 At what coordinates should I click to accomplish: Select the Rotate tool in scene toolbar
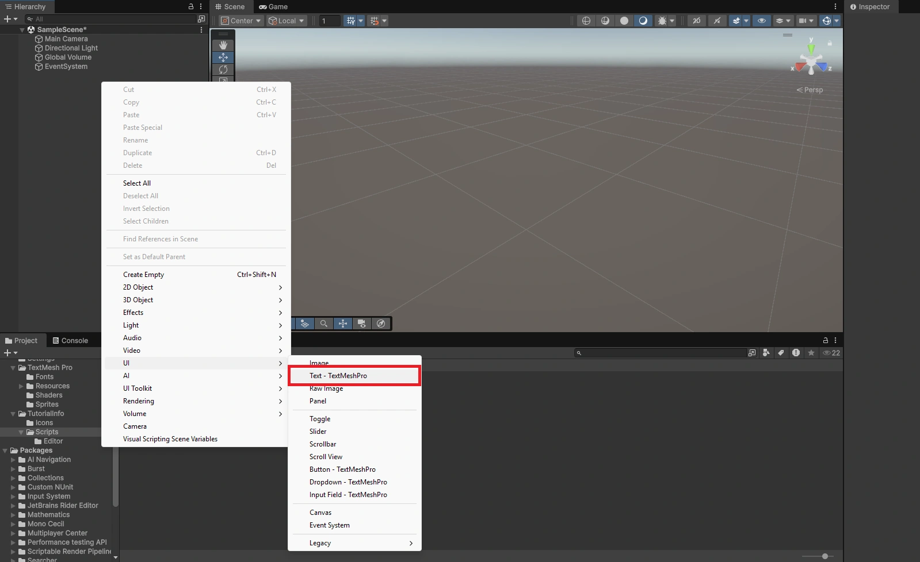pyautogui.click(x=223, y=70)
